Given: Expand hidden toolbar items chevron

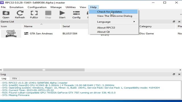Looking at the screenshot, I should click(181, 14).
